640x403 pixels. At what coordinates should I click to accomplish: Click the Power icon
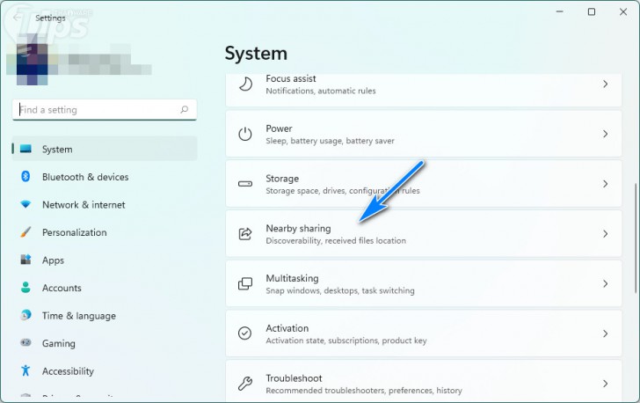[245, 134]
